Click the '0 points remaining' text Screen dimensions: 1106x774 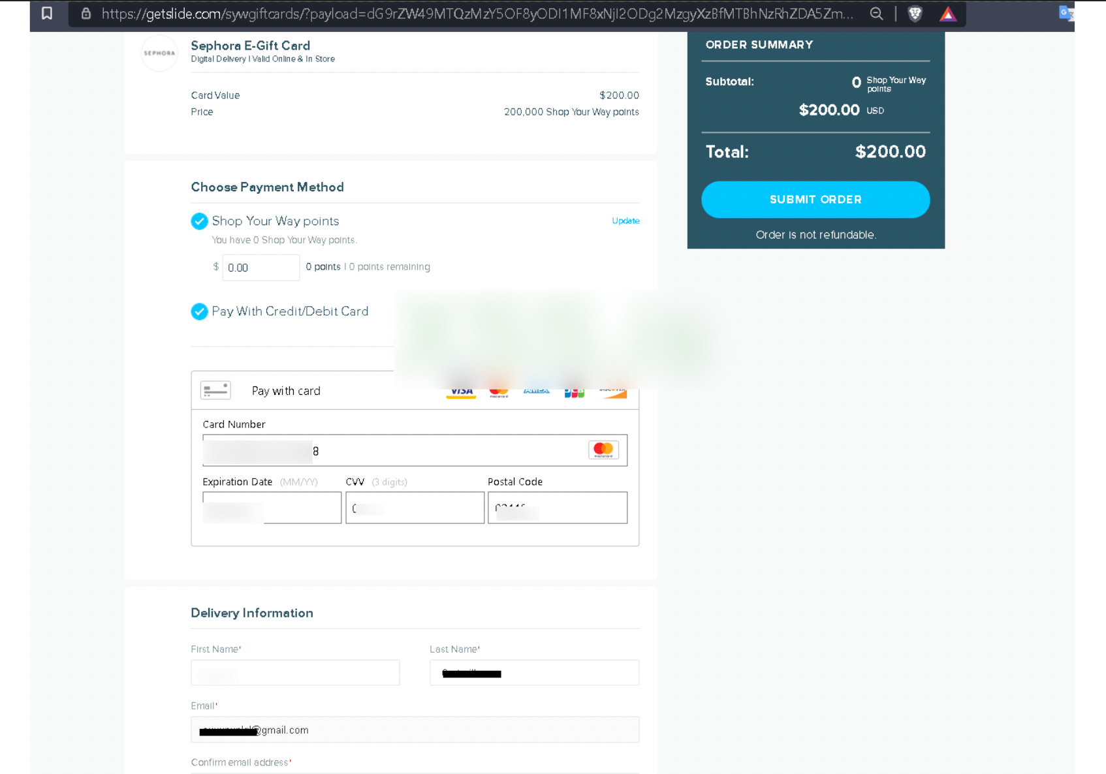pyautogui.click(x=390, y=267)
